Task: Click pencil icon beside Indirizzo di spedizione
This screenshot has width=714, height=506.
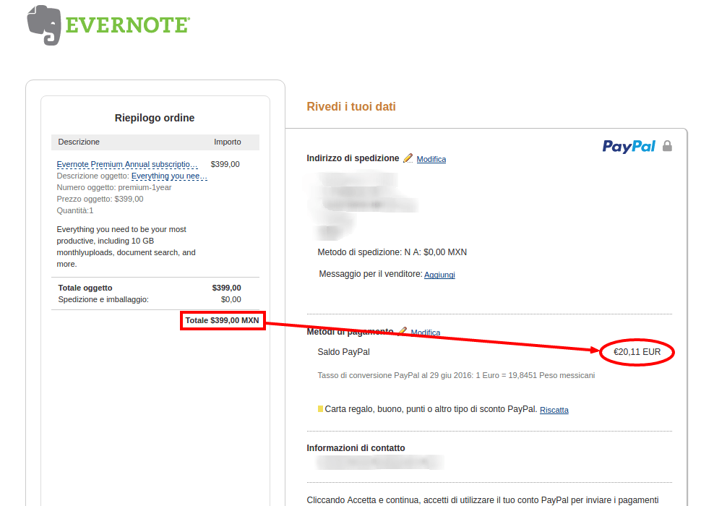Action: (x=408, y=158)
